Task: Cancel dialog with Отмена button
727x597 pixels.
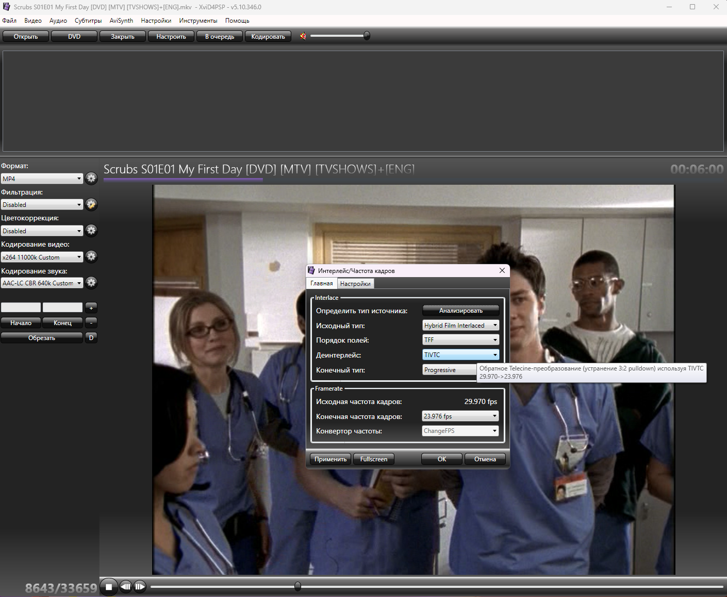Action: [485, 459]
